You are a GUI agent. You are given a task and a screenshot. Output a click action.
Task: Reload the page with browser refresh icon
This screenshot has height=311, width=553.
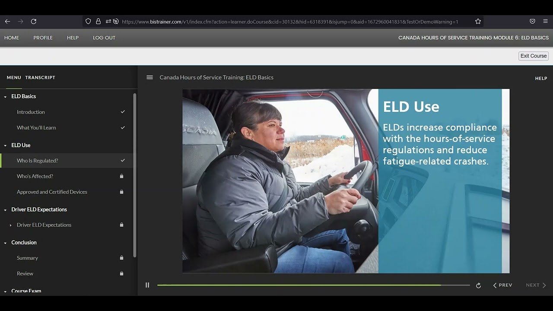coord(34,21)
